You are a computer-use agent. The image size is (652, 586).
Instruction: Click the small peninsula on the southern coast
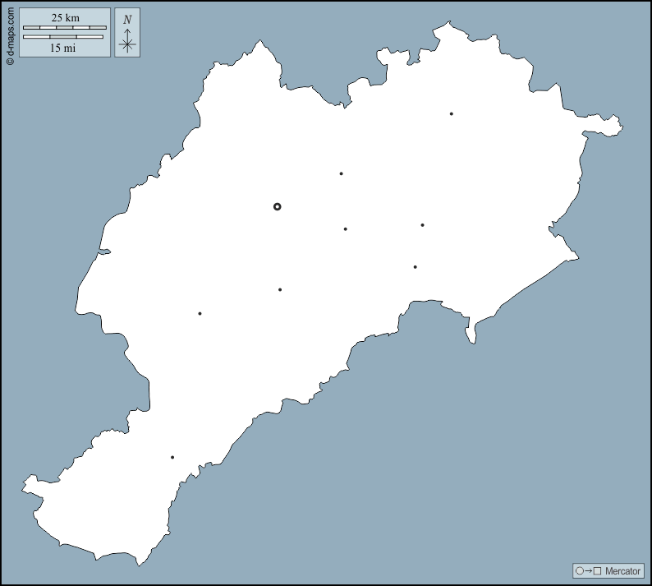click(x=471, y=333)
